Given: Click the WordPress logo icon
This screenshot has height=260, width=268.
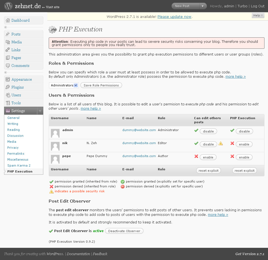Looking at the screenshot, I should (x=8, y=6).
